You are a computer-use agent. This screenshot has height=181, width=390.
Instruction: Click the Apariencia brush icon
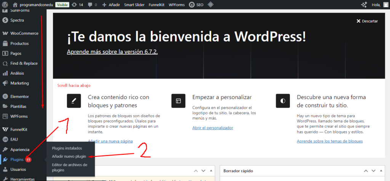pos(5,150)
